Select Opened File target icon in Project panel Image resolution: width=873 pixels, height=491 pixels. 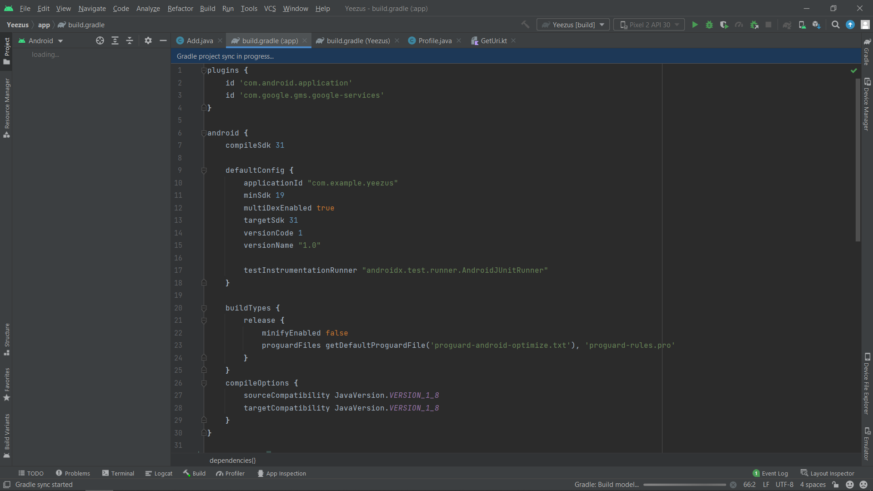100,40
